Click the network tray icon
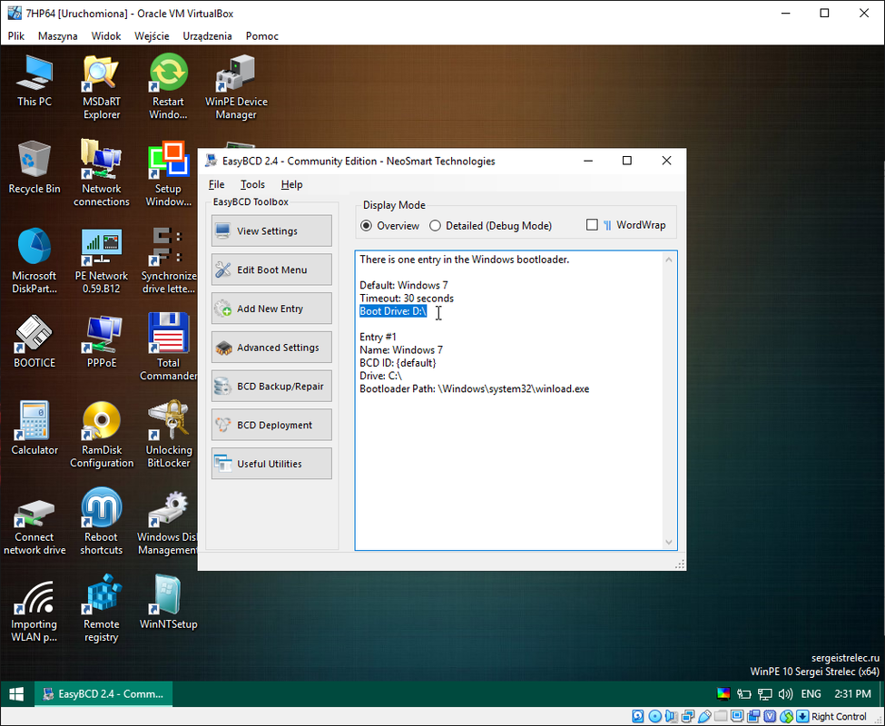 [765, 694]
